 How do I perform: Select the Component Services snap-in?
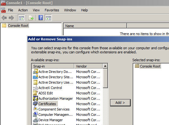(54, 109)
